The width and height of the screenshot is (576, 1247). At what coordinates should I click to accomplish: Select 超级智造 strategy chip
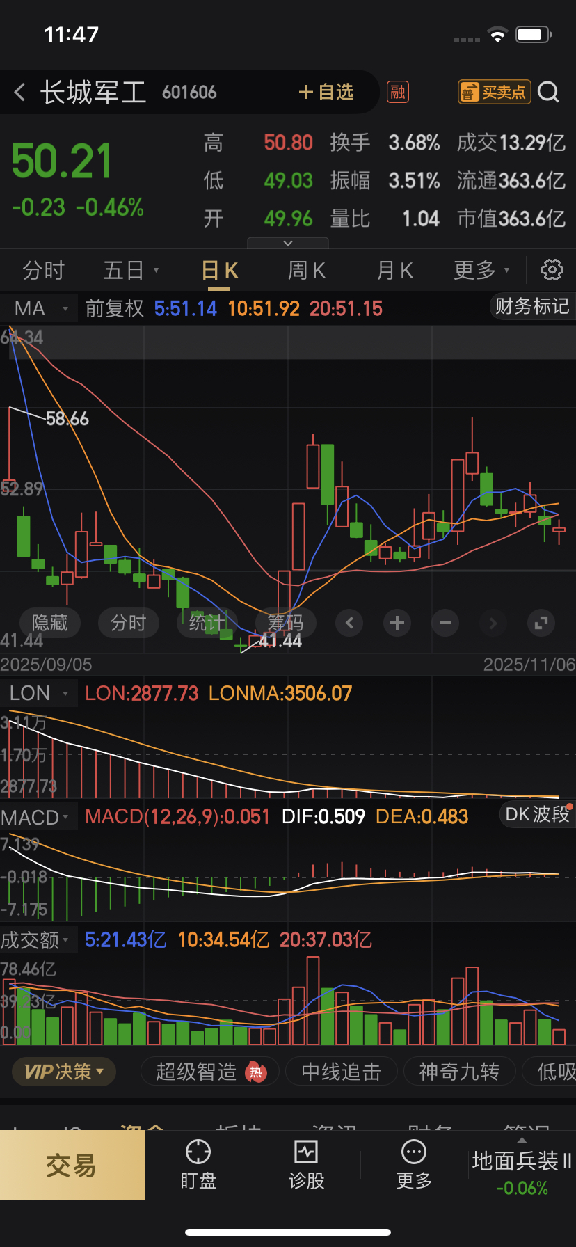pyautogui.click(x=209, y=1072)
